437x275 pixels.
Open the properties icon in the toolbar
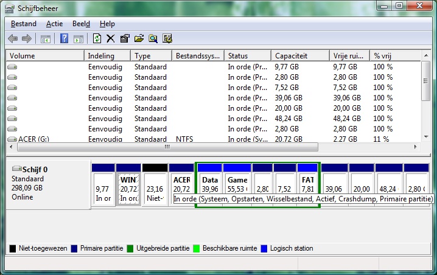(x=125, y=39)
